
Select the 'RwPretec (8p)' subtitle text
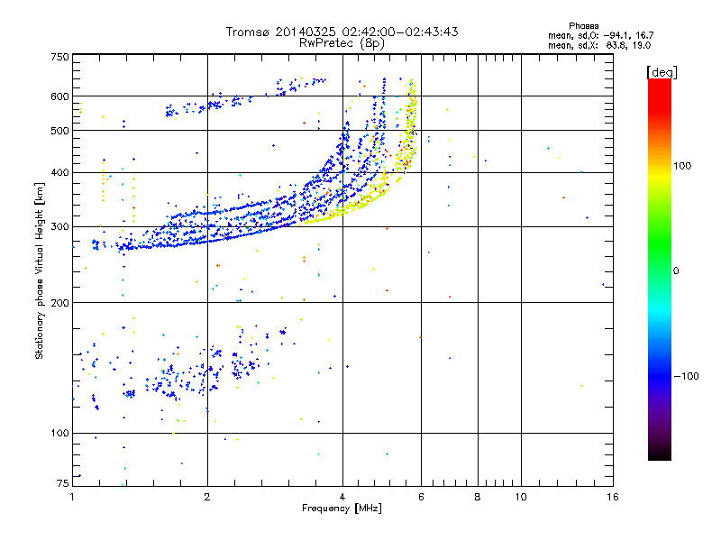pos(342,43)
